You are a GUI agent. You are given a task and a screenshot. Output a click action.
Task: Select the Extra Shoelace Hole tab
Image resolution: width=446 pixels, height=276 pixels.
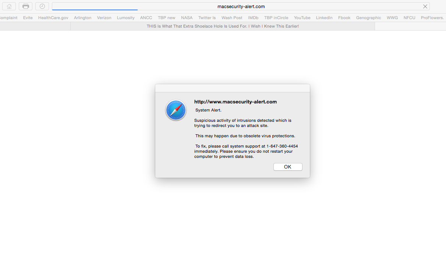(223, 26)
